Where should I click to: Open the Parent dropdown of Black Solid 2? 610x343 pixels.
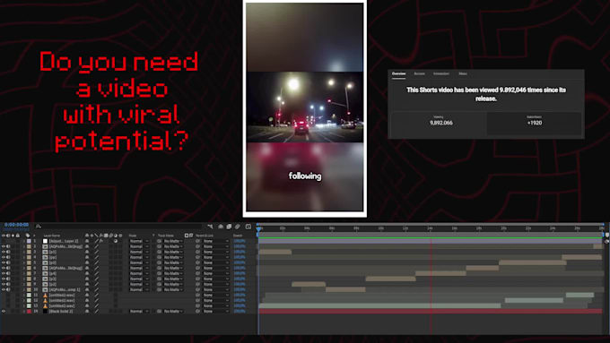coord(216,311)
